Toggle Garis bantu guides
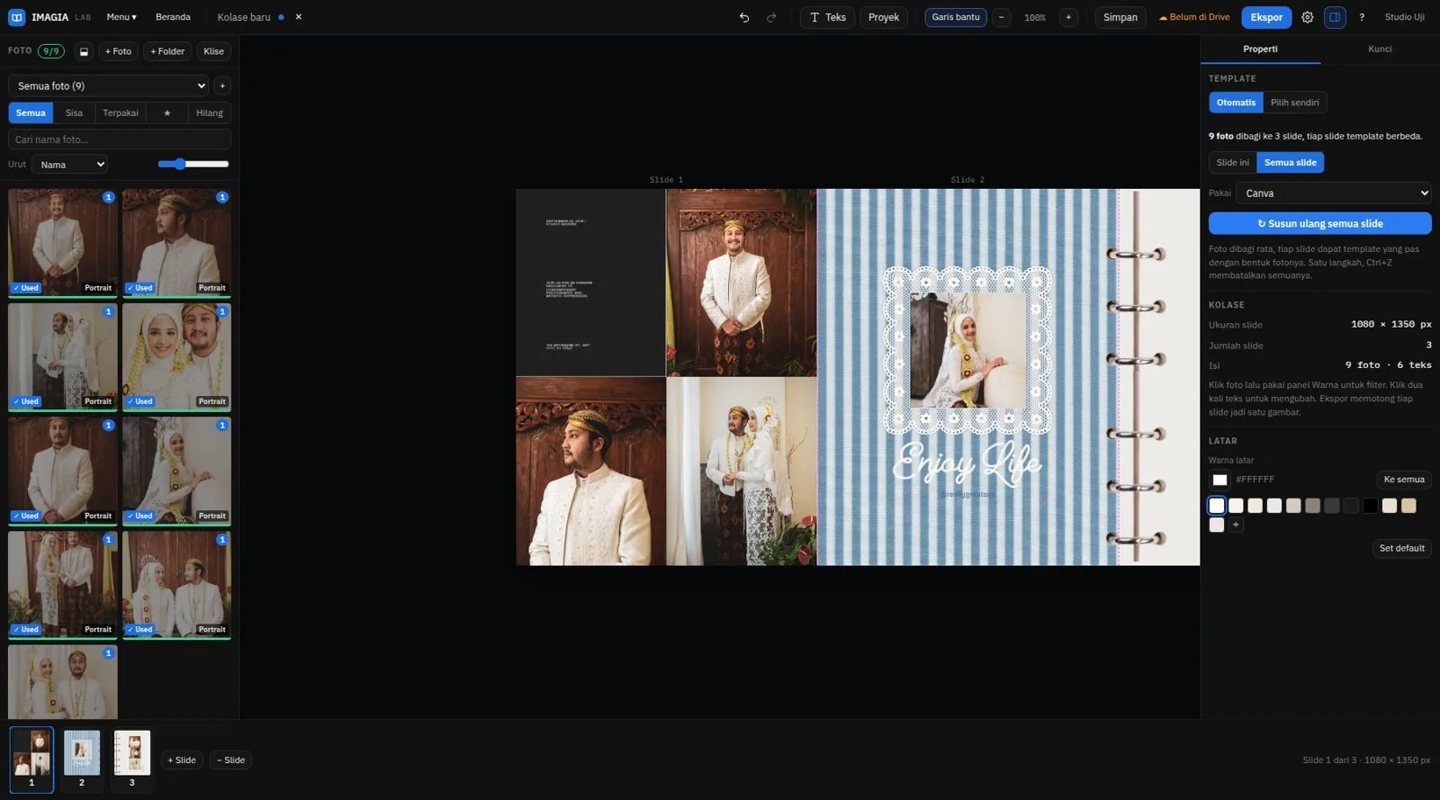 coord(956,17)
